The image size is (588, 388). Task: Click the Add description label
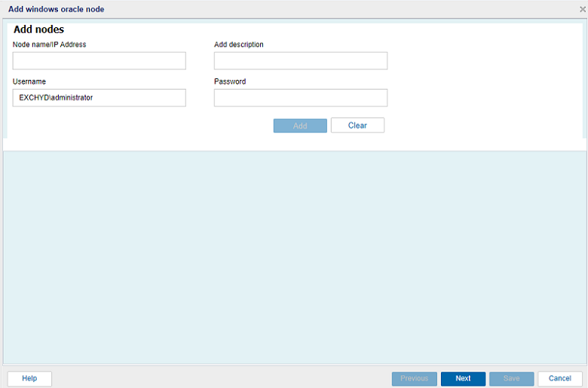pos(239,44)
